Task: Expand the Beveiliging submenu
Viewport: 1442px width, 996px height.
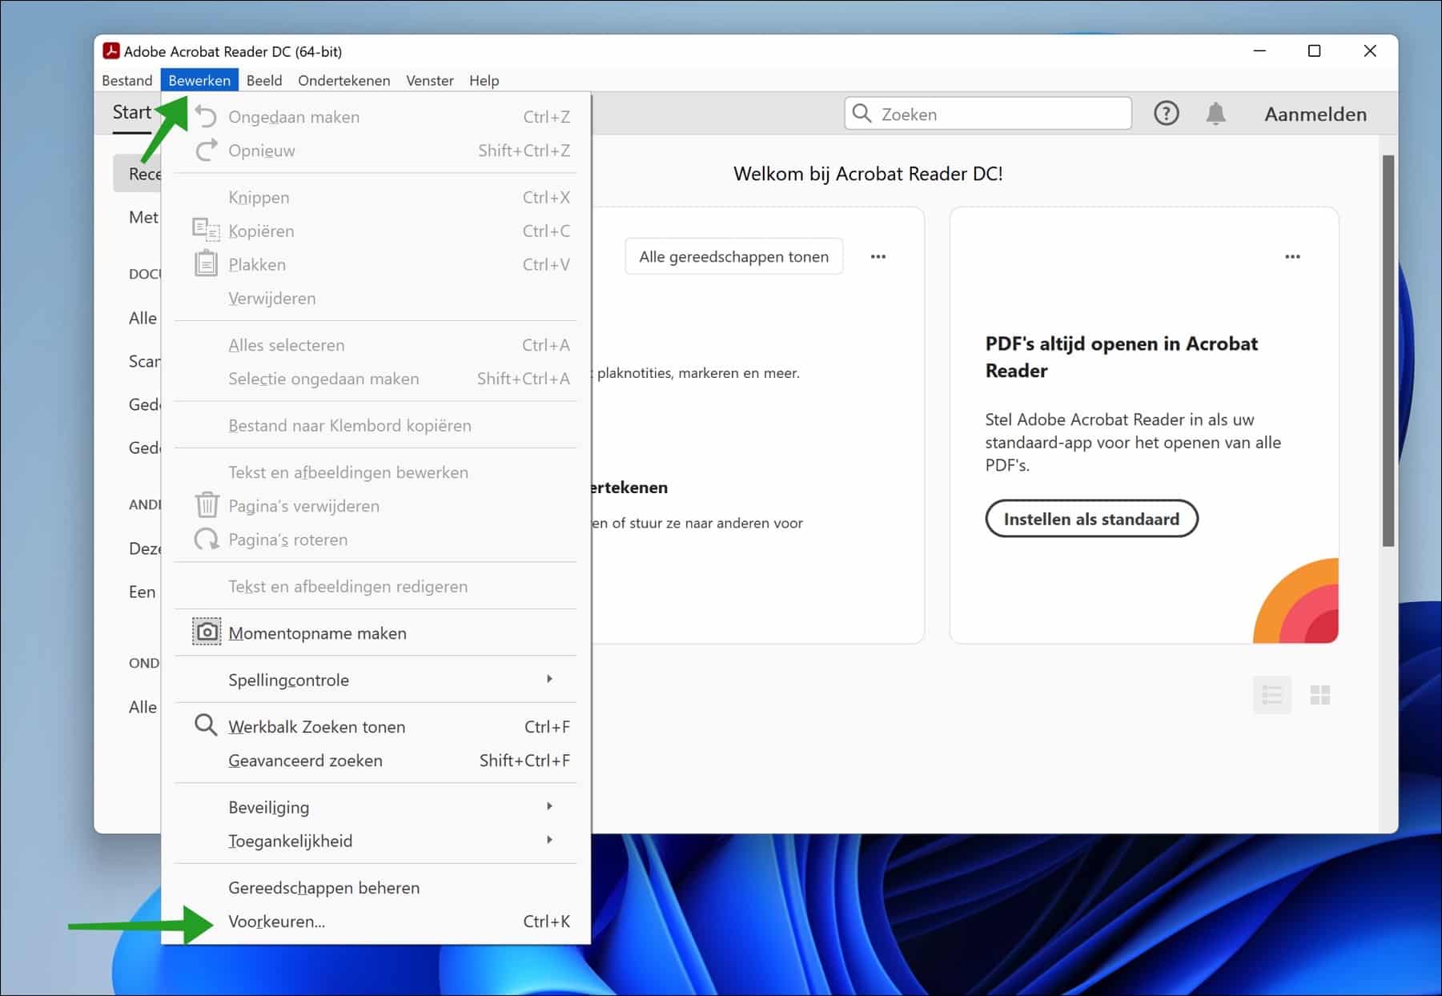Action: point(376,807)
